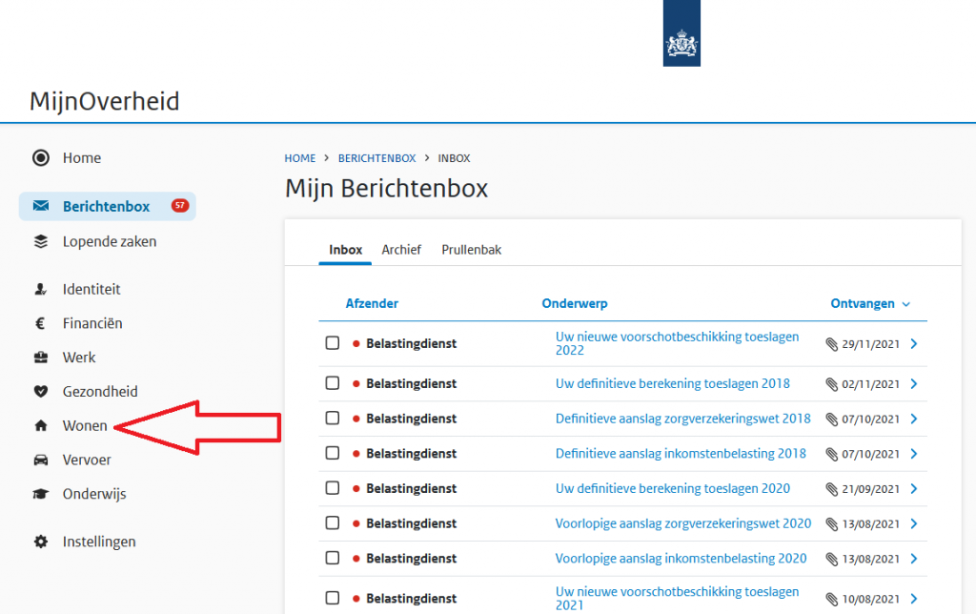Click chevron on inkomstenbelasting 2018 row

coord(914,453)
